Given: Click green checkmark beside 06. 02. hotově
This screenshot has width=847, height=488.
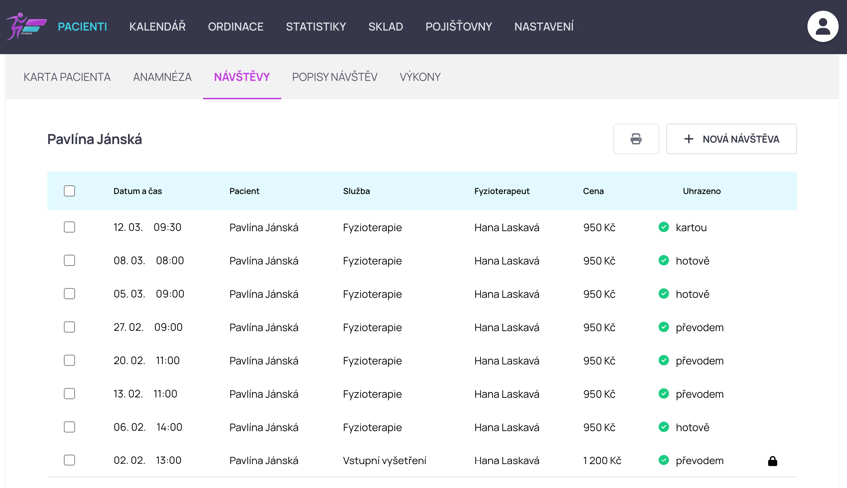Looking at the screenshot, I should pyautogui.click(x=664, y=427).
